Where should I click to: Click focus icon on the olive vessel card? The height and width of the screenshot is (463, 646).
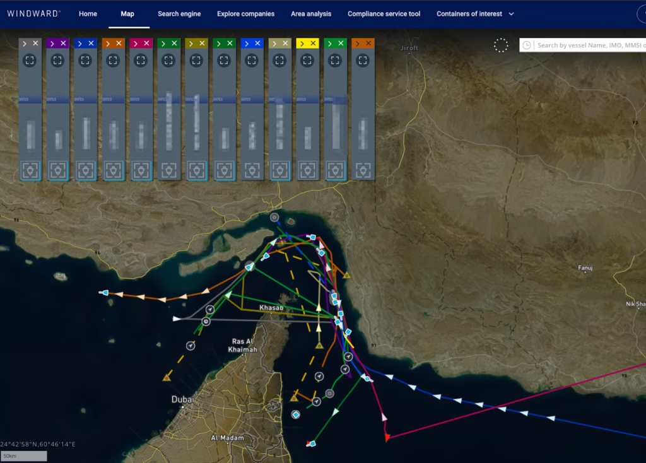pos(196,61)
